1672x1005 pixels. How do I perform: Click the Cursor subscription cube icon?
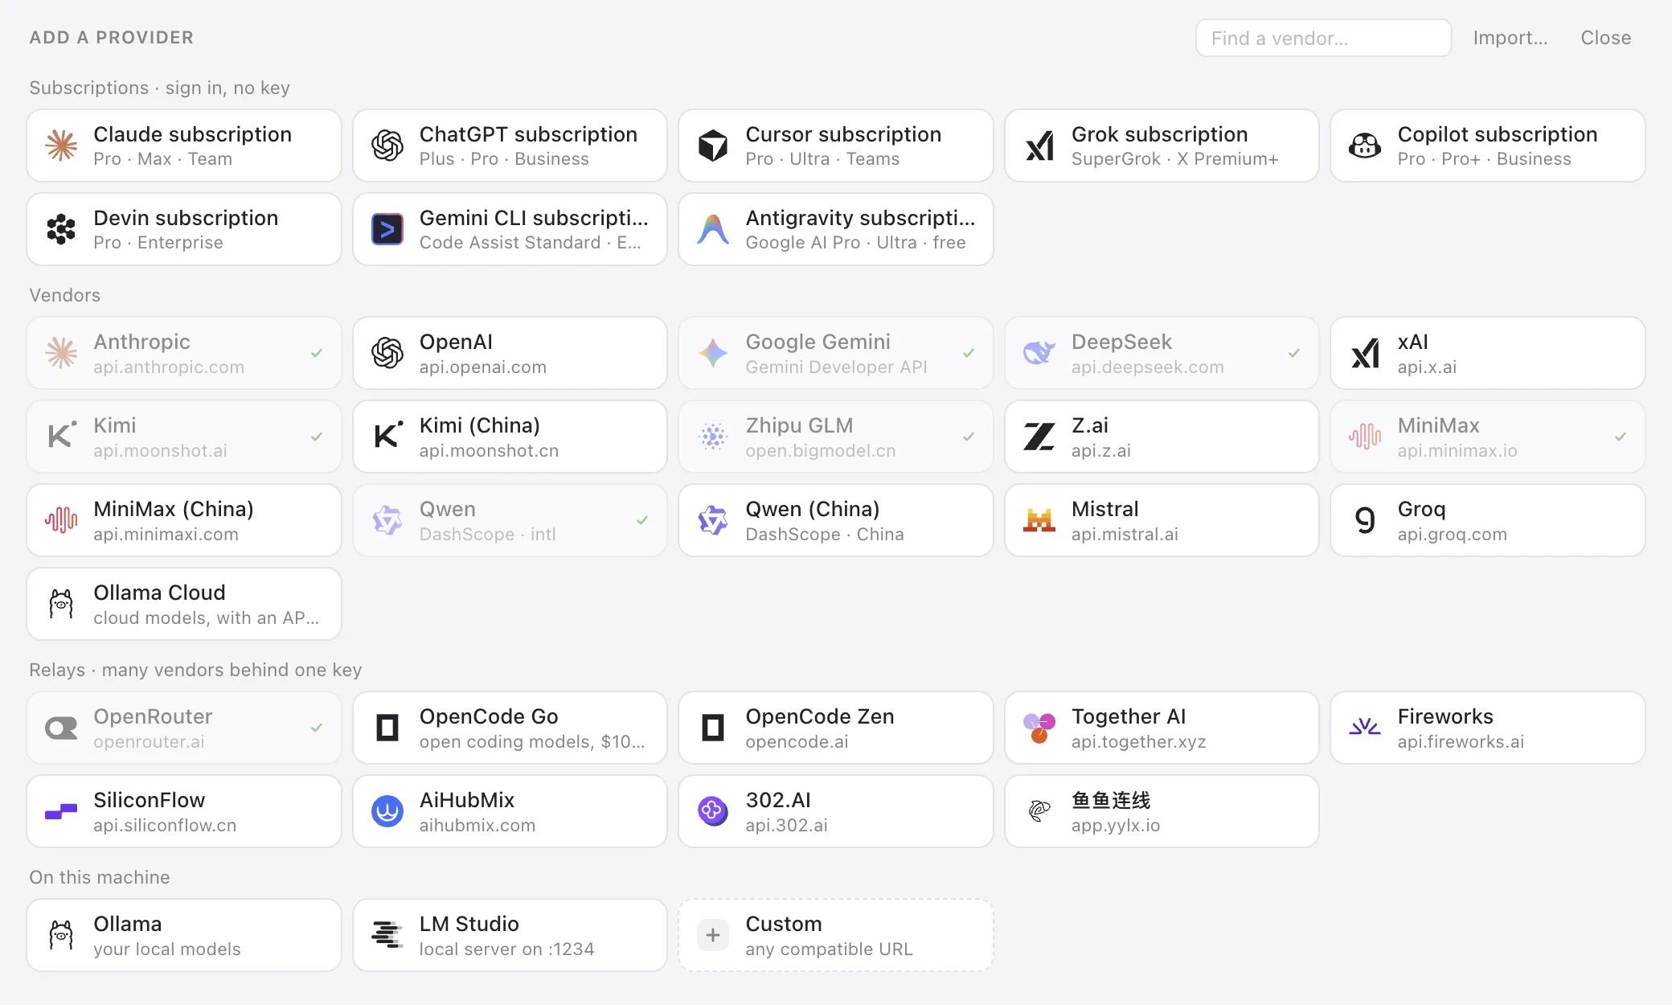point(713,146)
